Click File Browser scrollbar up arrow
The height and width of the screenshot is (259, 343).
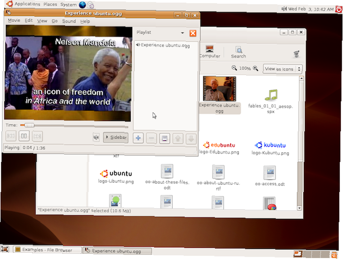click(301, 78)
